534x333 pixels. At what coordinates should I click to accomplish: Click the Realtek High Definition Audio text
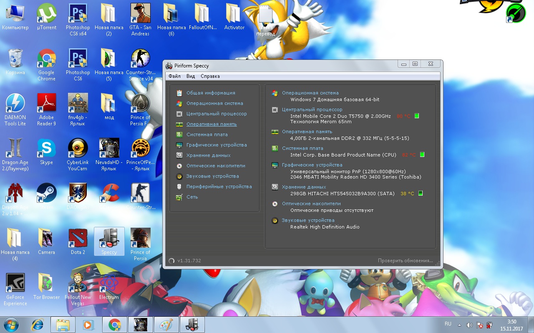[325, 227]
